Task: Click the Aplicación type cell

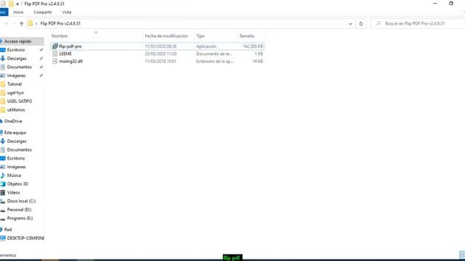Action: pyautogui.click(x=206, y=46)
